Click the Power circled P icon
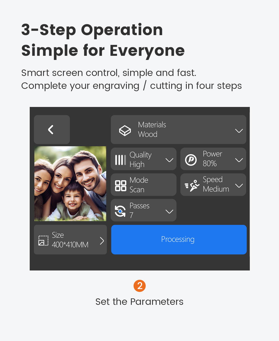The width and height of the screenshot is (279, 341). [x=191, y=160]
